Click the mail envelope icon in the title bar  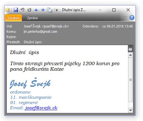[x=7, y=10]
